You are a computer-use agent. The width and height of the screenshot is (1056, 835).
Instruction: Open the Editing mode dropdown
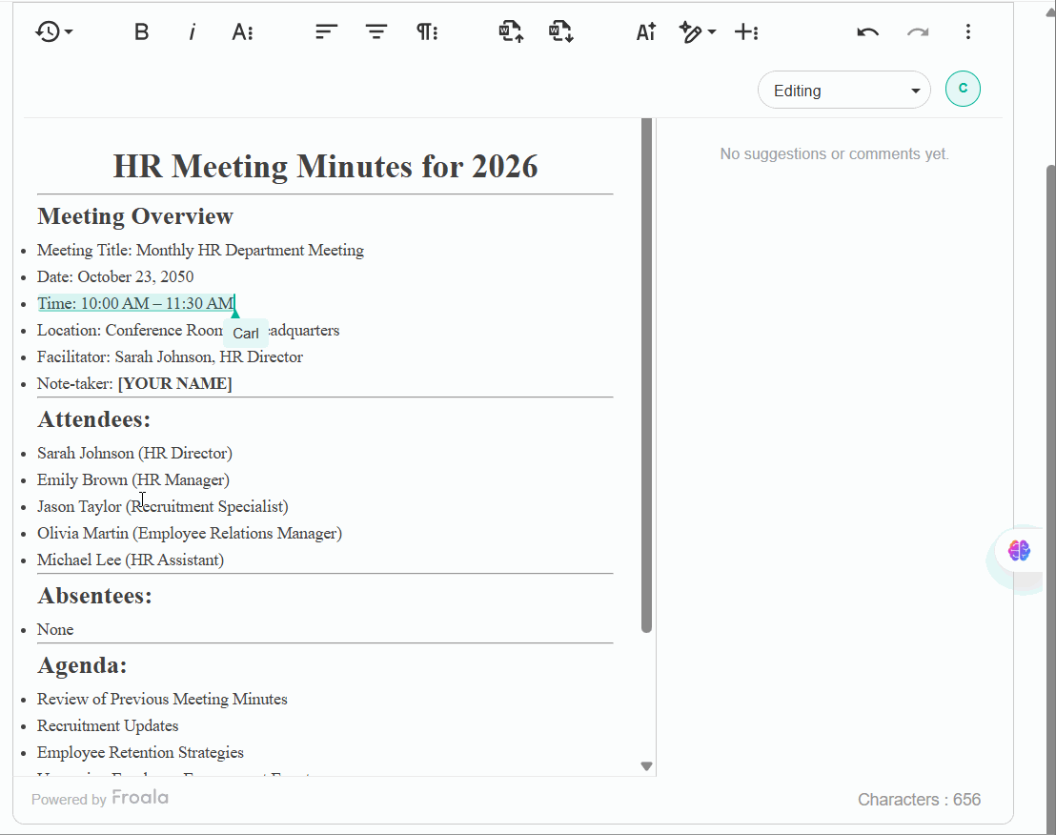click(x=843, y=91)
